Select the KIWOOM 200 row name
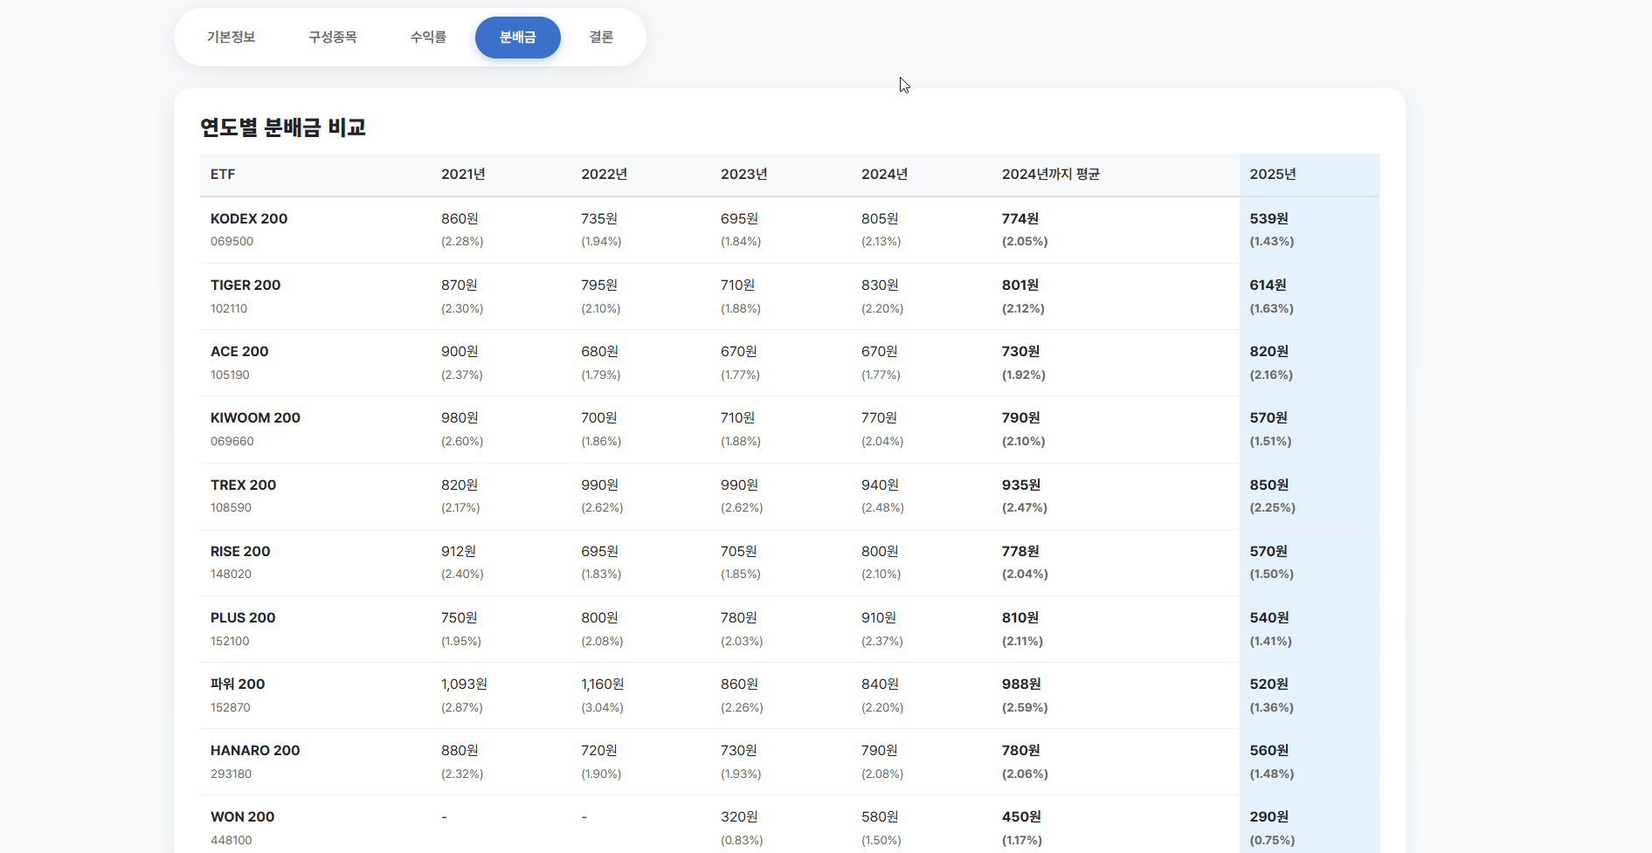This screenshot has height=853, width=1652. click(x=255, y=418)
